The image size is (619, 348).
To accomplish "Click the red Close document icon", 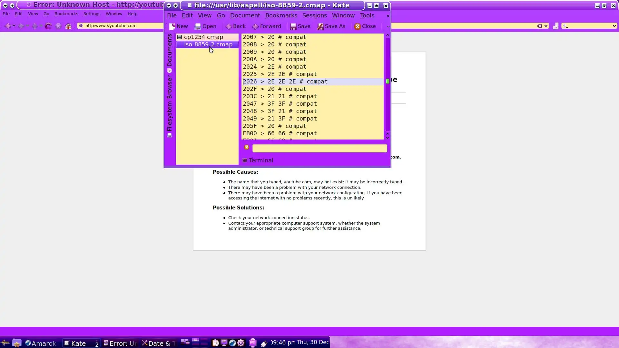I will (357, 26).
